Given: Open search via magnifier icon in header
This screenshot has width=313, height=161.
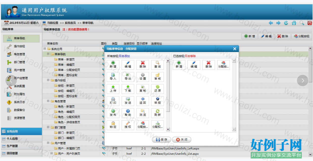Looking at the screenshot, I should (302, 23).
